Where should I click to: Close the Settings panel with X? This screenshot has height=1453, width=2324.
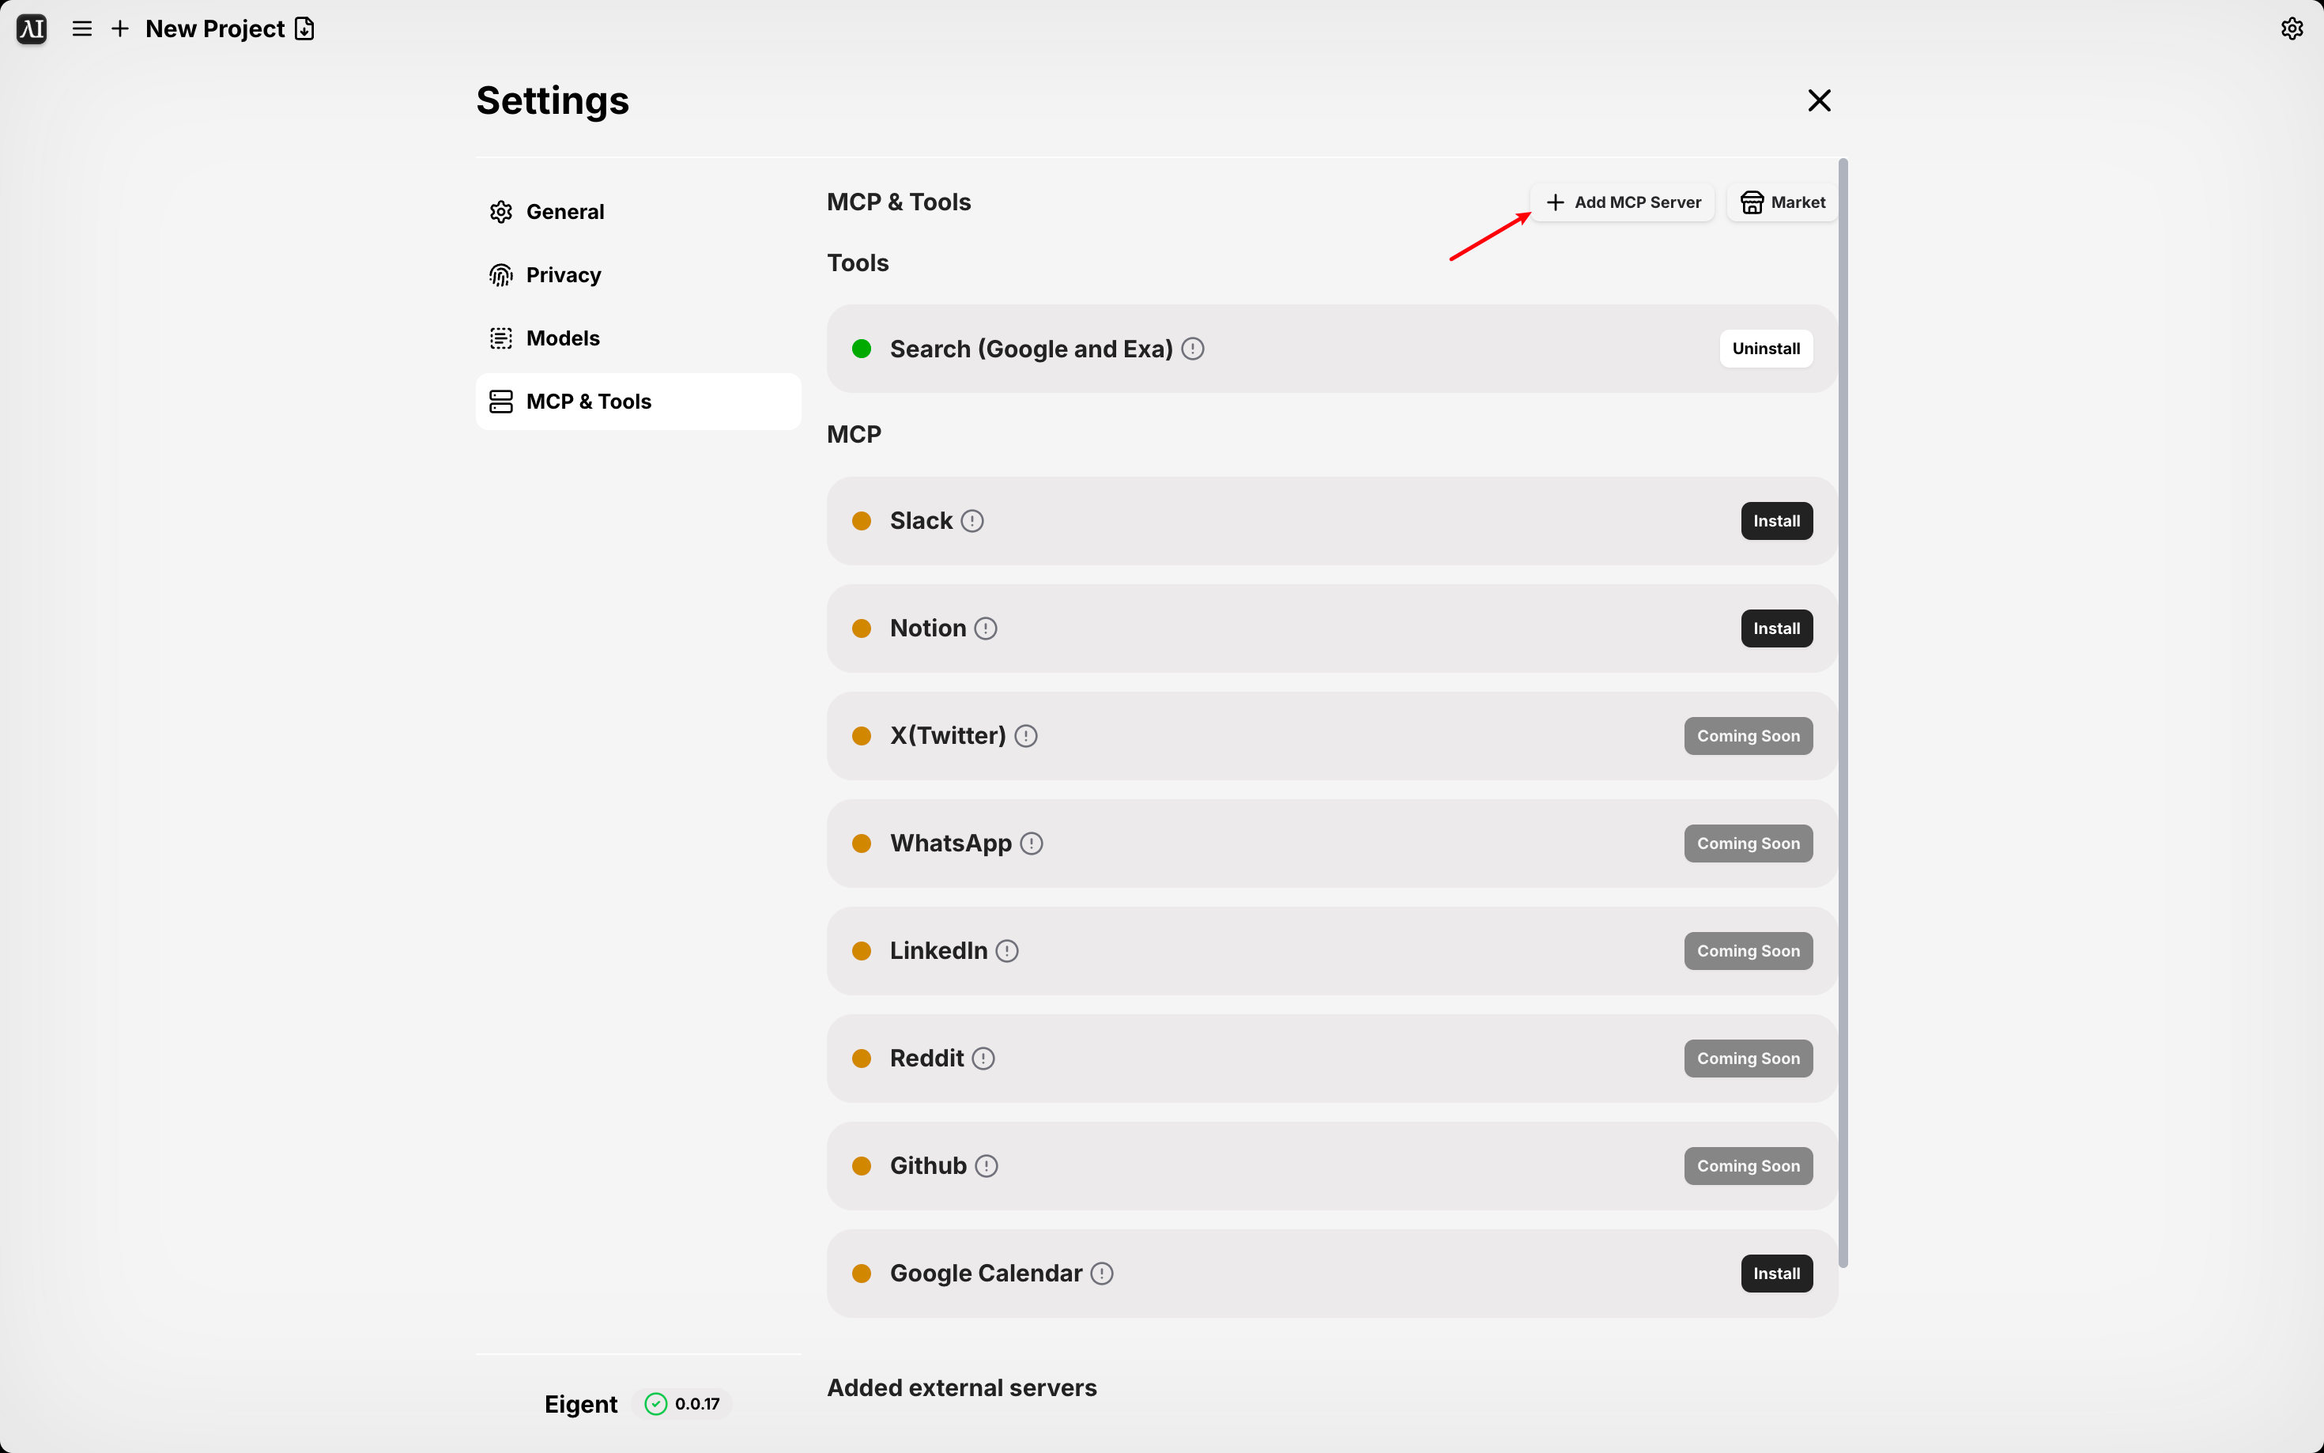click(1819, 100)
